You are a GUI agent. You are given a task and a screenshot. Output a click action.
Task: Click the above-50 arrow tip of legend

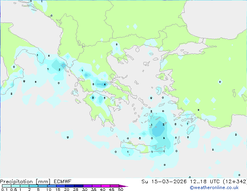(x=123, y=186)
